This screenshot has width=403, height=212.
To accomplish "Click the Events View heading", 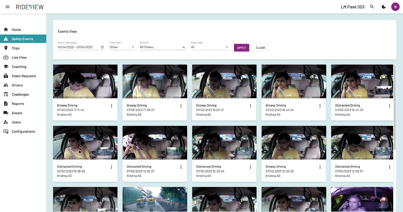I will (x=68, y=32).
